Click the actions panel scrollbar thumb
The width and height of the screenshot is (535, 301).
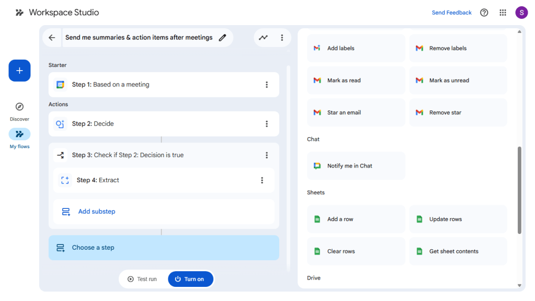tap(519, 191)
